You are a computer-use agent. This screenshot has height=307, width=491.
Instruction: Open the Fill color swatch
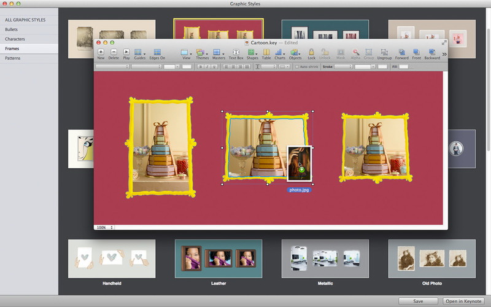[403, 66]
